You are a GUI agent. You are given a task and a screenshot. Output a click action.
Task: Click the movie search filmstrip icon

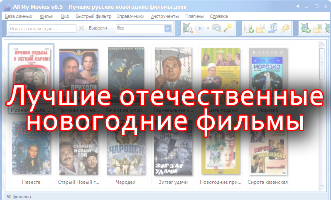[188, 28]
